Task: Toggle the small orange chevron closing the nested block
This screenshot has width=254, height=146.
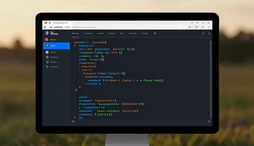Action: click(x=80, y=87)
